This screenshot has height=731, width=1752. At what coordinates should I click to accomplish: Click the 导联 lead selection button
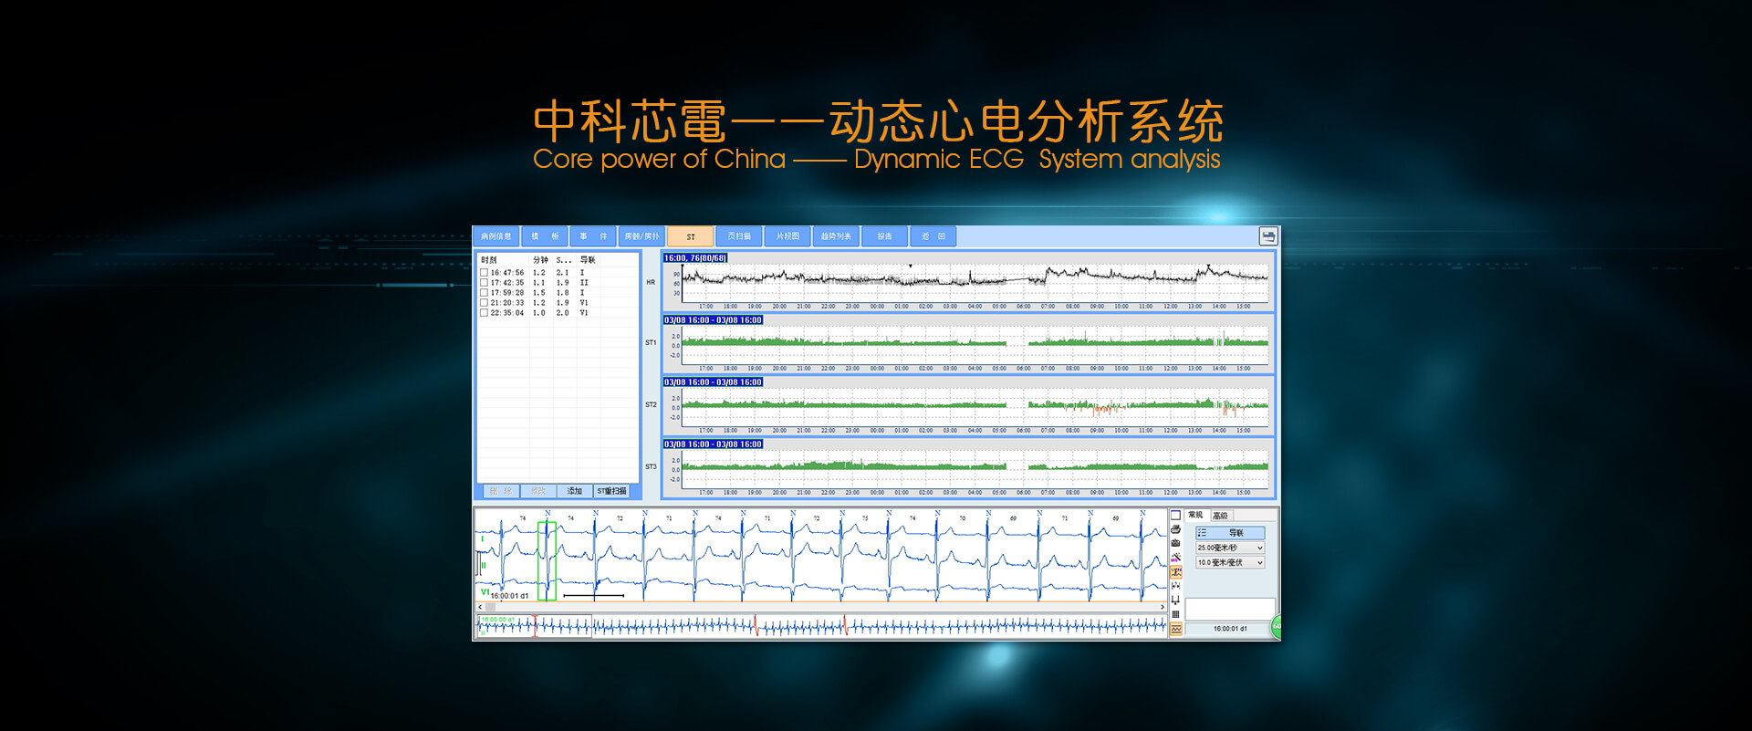pyautogui.click(x=1230, y=533)
